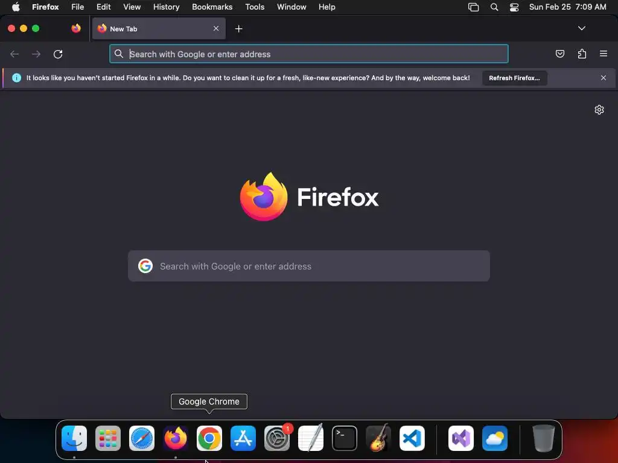This screenshot has width=618, height=463.
Task: Focus the address bar search field
Action: pos(308,54)
